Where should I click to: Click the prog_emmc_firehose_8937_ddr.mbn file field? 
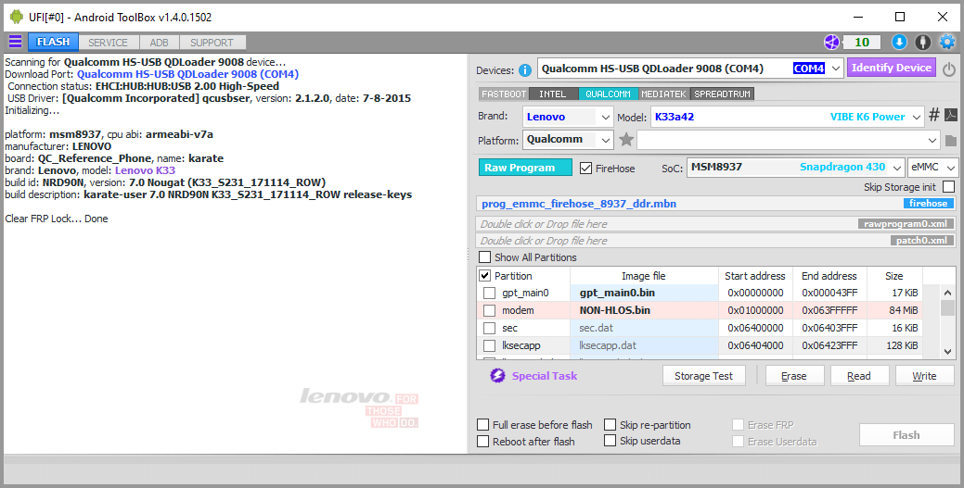716,204
